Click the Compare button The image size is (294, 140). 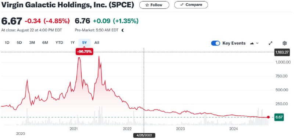[191, 5]
